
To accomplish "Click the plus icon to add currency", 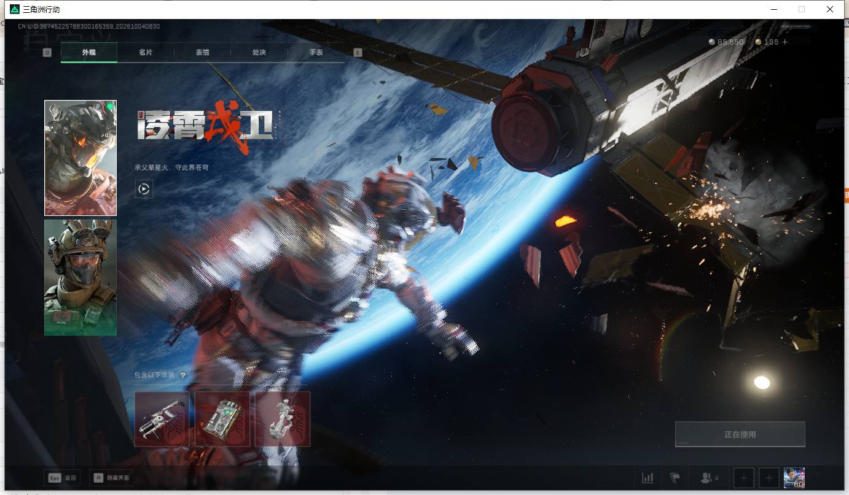I will point(784,42).
